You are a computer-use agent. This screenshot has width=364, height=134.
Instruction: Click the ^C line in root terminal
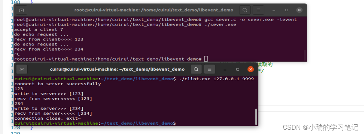(17, 54)
